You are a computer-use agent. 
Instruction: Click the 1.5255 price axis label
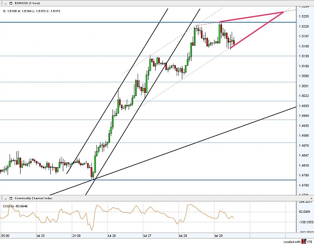[x=303, y=17]
